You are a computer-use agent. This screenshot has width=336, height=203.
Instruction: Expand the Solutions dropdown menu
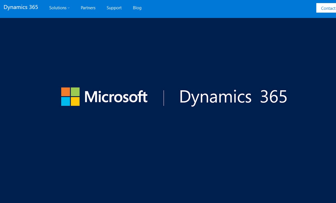(59, 8)
